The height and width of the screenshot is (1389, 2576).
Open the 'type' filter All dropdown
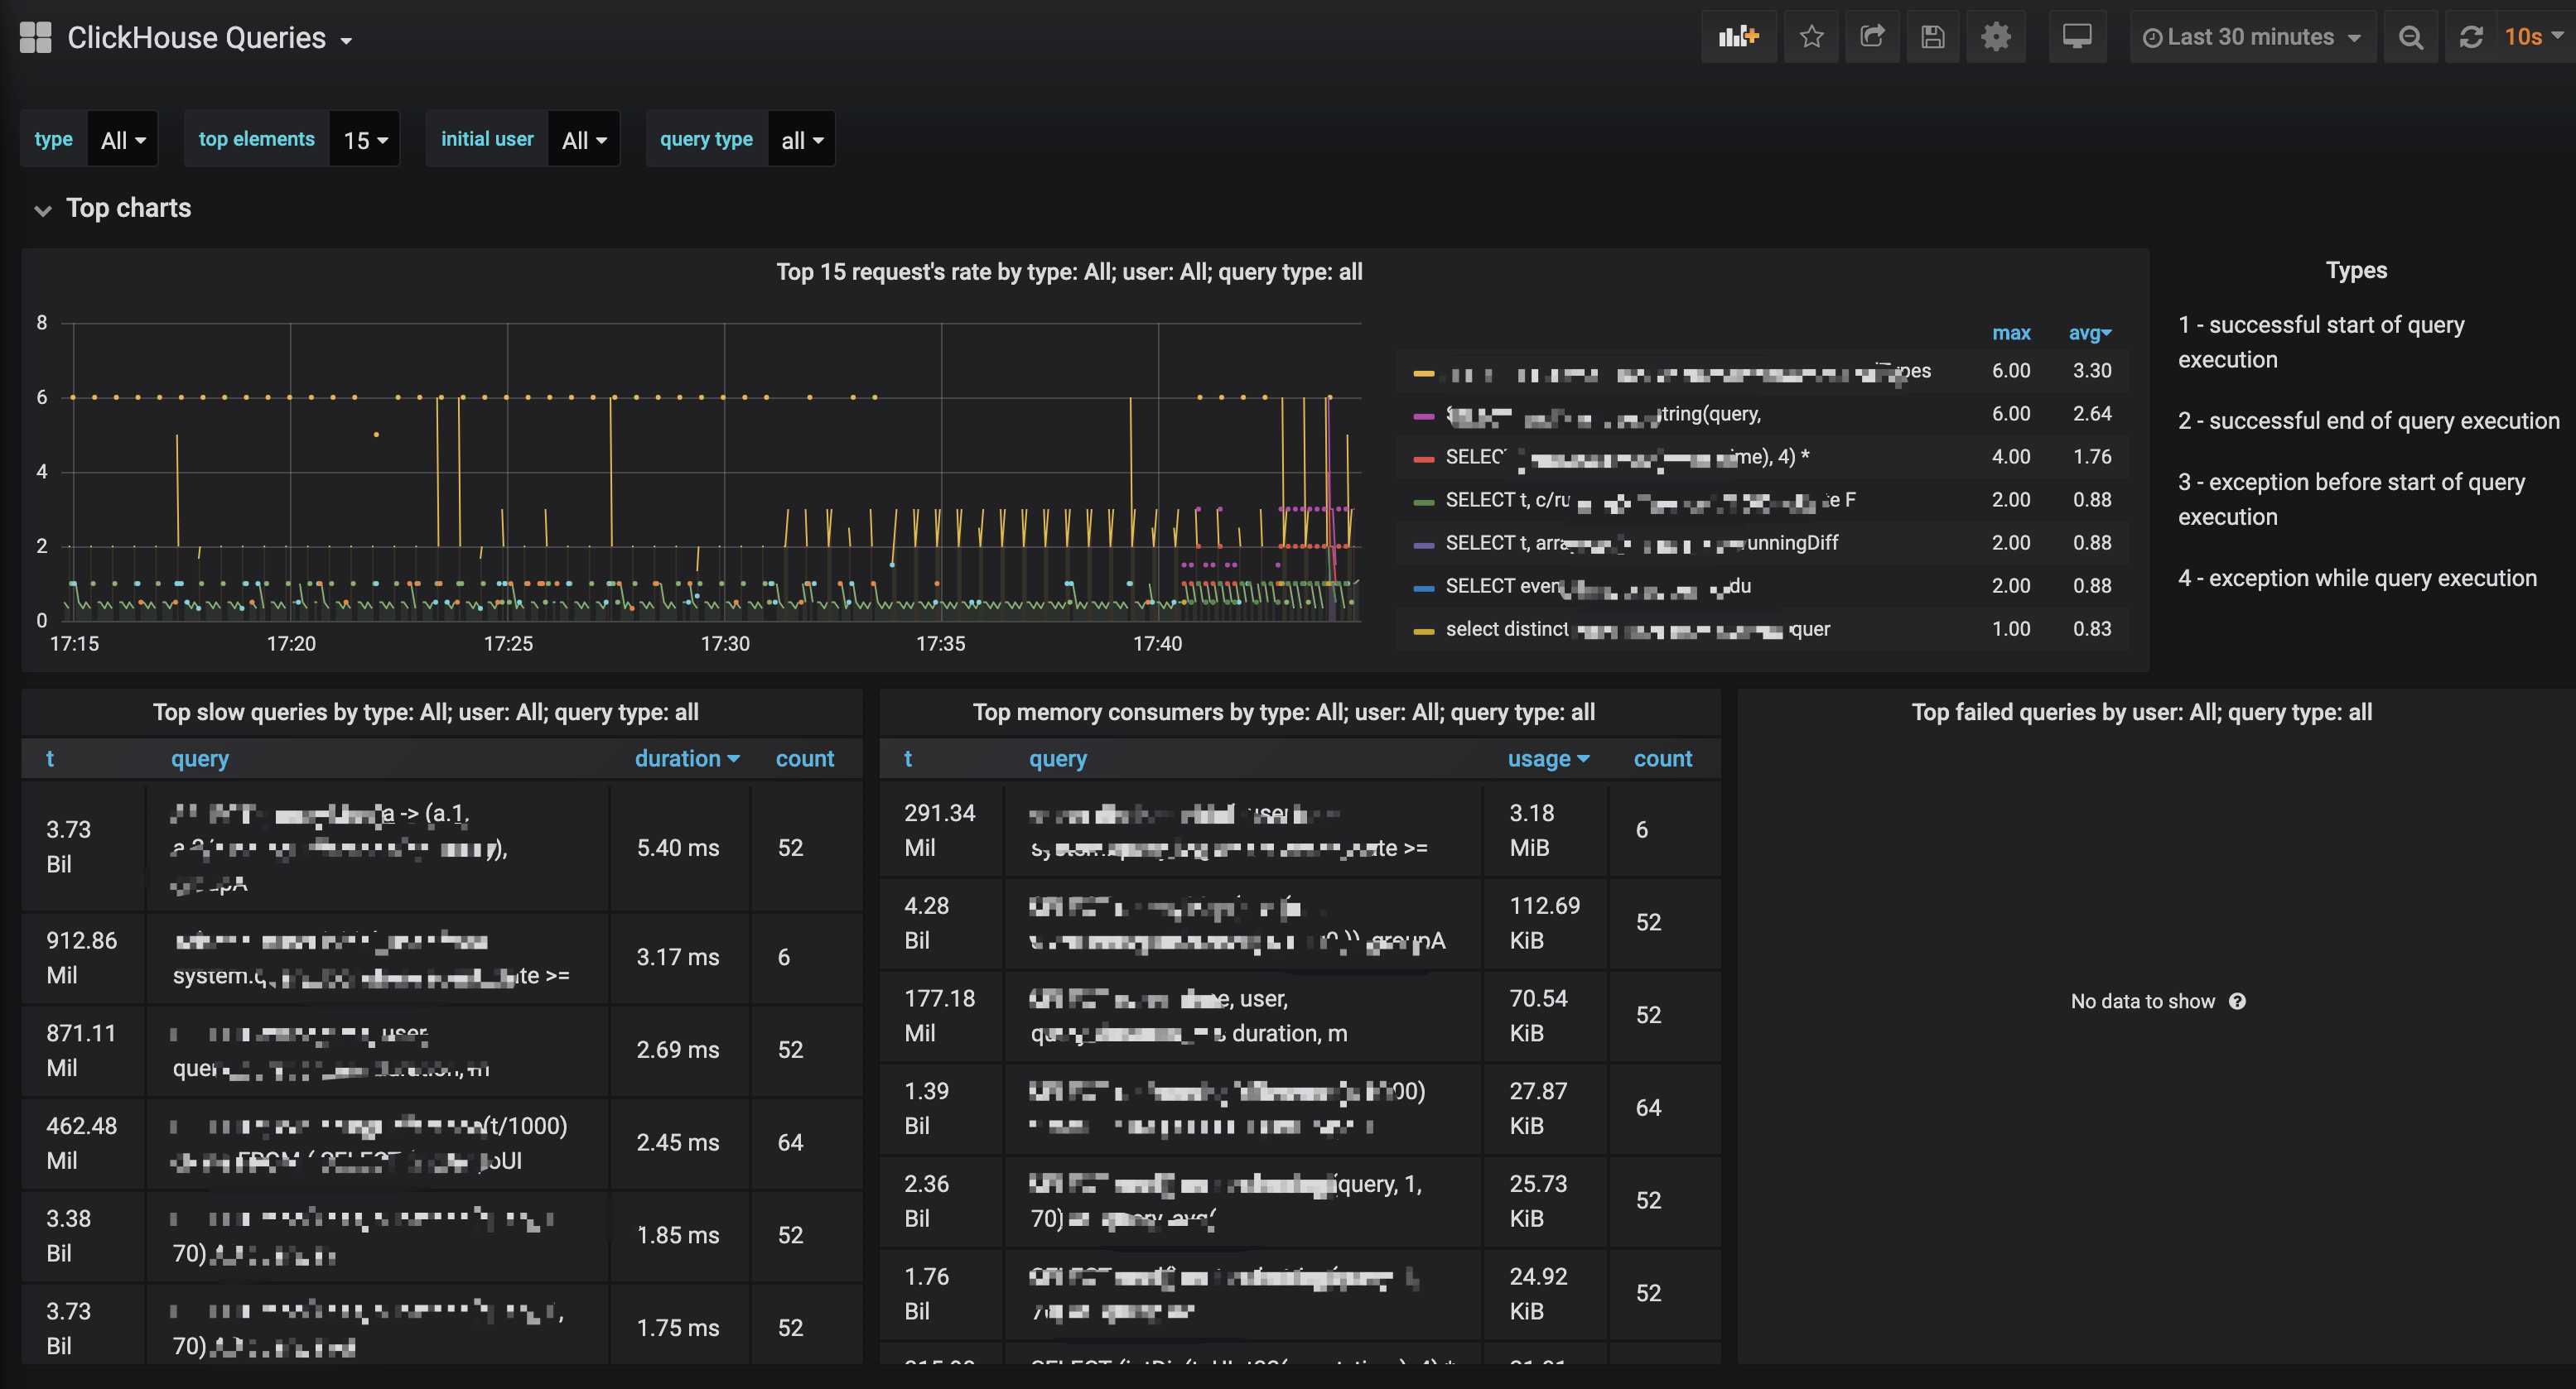[x=122, y=139]
